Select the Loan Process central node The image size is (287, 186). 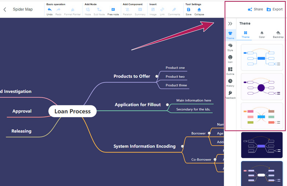[x=72, y=111]
